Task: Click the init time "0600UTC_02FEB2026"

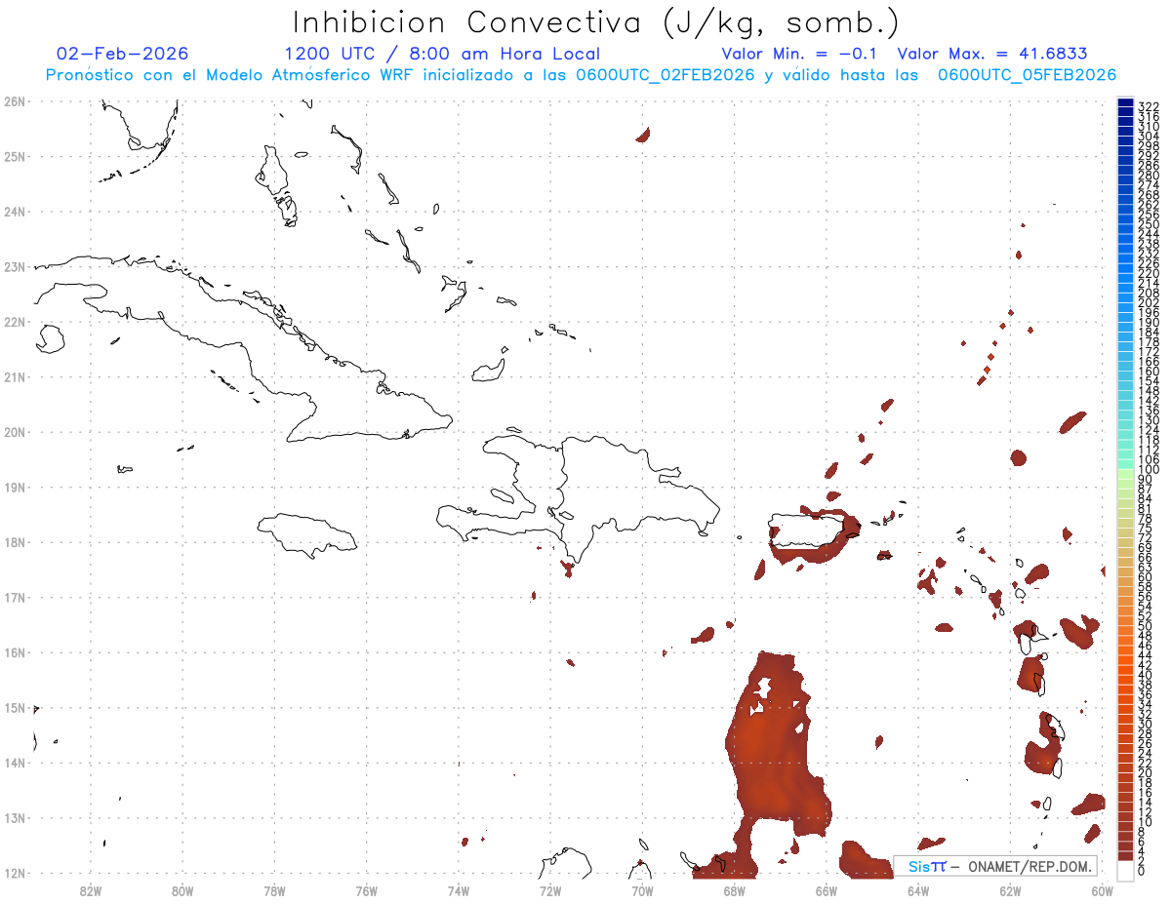Action: click(666, 75)
